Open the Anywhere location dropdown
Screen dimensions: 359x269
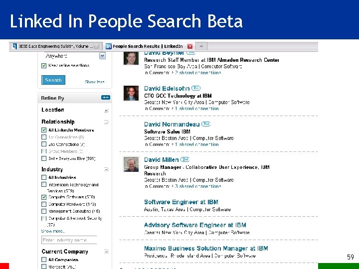point(102,56)
